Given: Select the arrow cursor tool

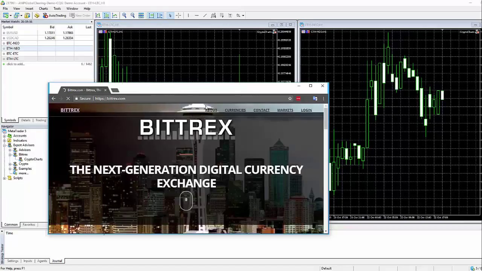Looking at the screenshot, I should [170, 15].
